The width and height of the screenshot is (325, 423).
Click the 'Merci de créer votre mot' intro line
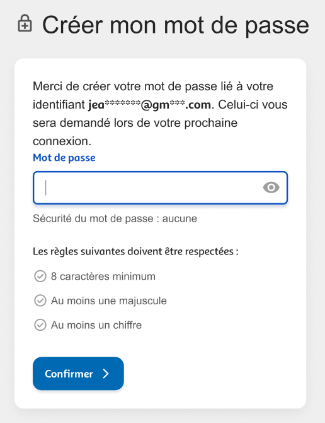click(153, 86)
